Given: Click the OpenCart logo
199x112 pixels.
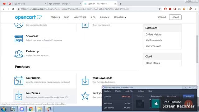Looking at the screenshot, I should point(29,17).
